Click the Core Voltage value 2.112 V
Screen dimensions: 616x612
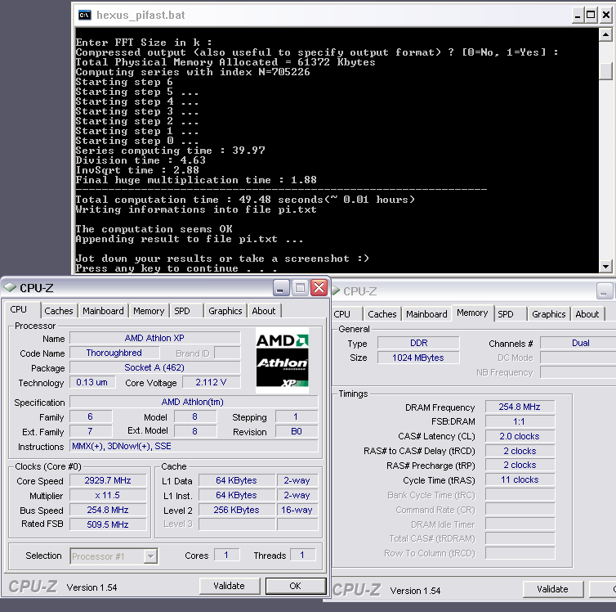click(211, 382)
